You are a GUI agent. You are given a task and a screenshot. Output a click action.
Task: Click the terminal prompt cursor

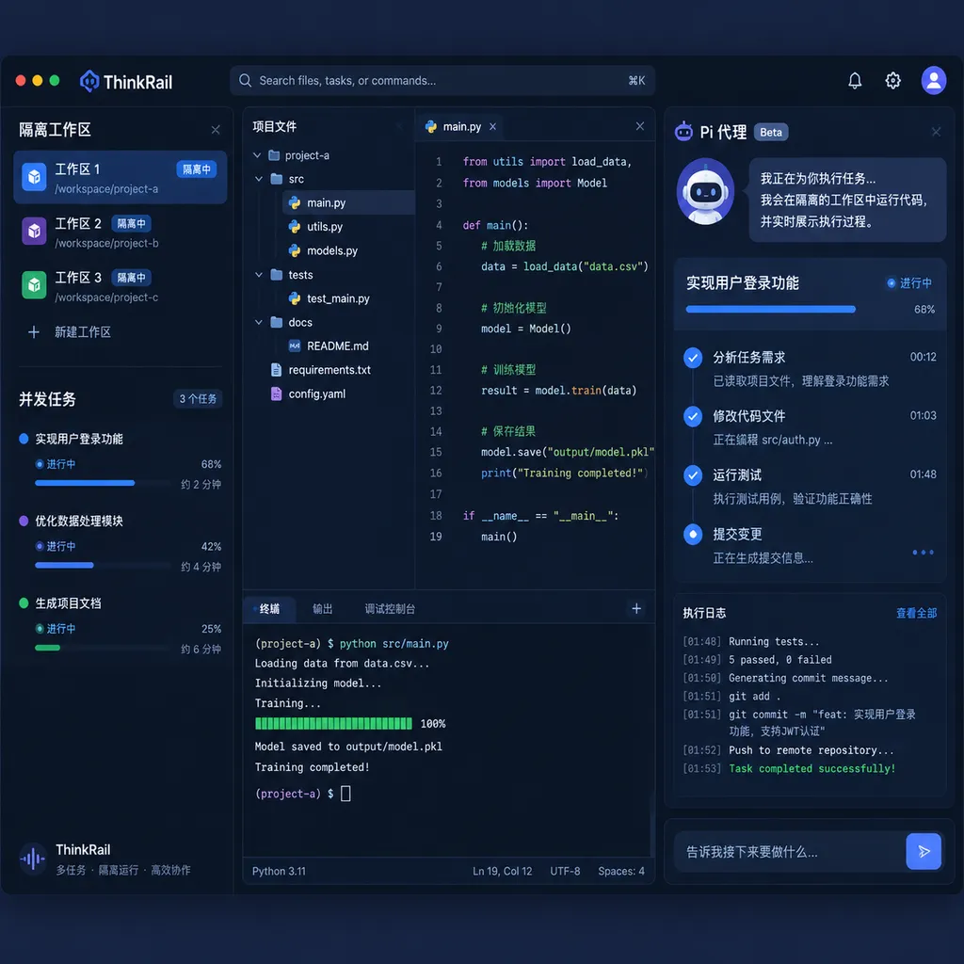[x=345, y=794]
